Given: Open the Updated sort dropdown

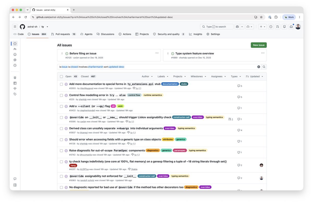Looking at the screenshot, I should (255, 77).
